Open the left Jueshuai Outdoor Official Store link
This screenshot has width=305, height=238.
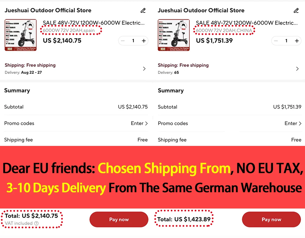48,10
